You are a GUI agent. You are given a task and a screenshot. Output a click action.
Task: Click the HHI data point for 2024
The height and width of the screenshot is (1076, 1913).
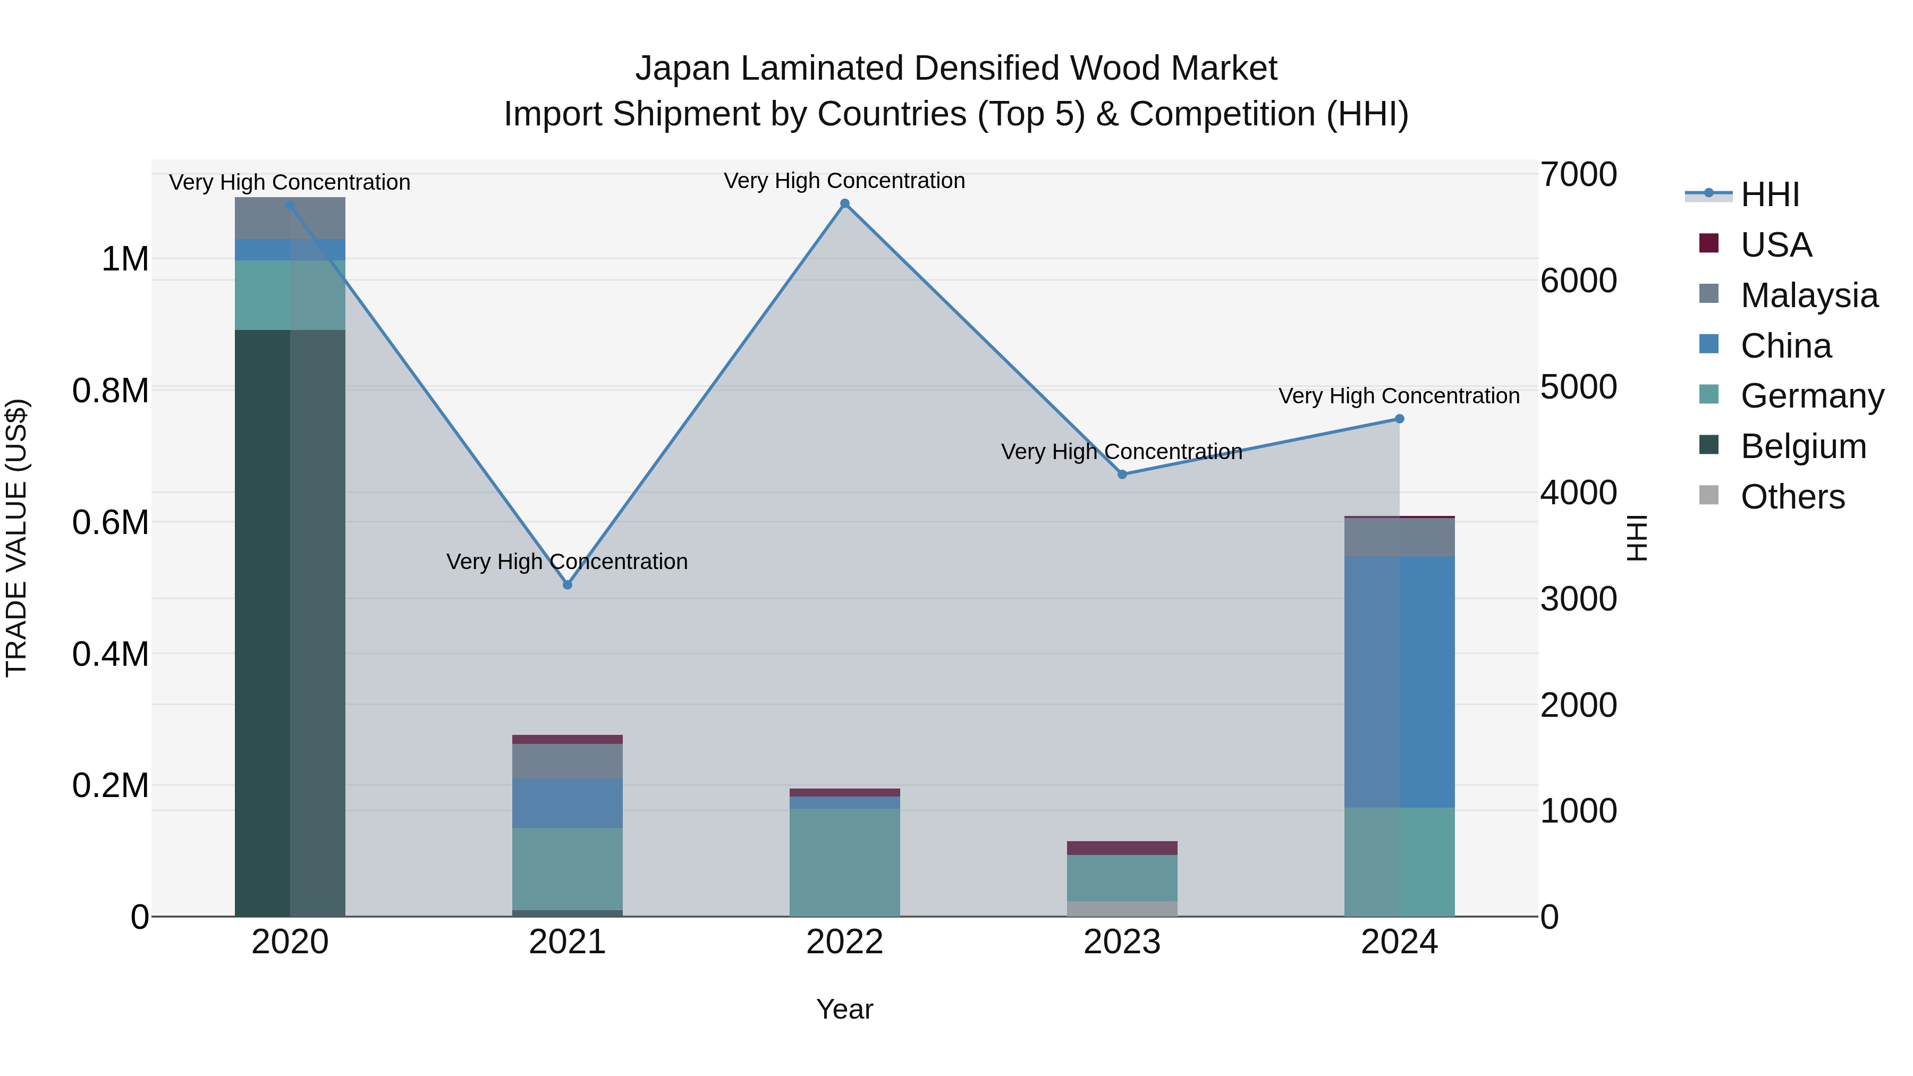(1400, 419)
